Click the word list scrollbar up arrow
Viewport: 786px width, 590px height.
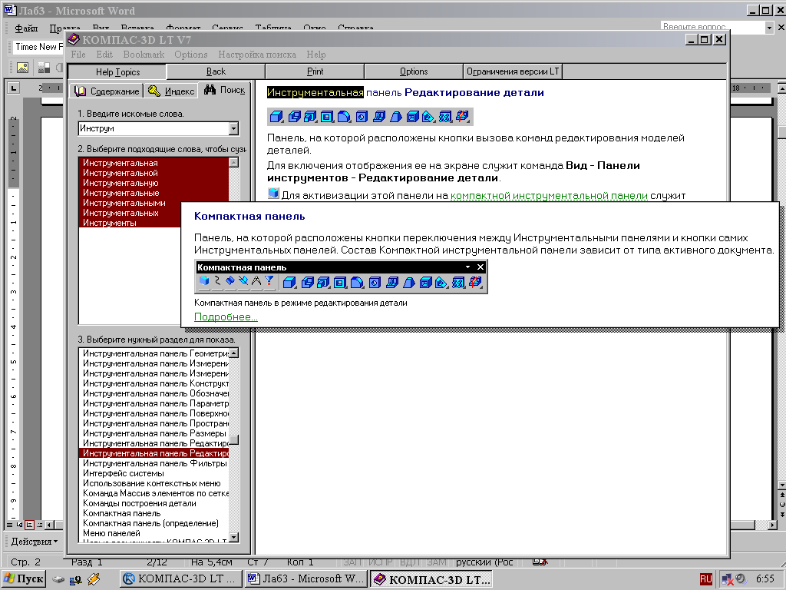pos(233,163)
